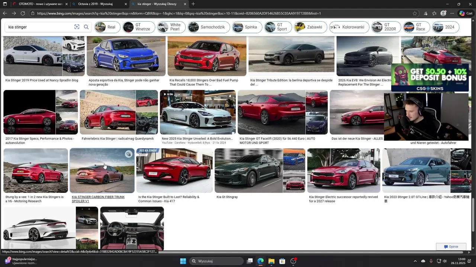Open the Windows Start menu
The height and width of the screenshot is (267, 476).
click(x=183, y=261)
